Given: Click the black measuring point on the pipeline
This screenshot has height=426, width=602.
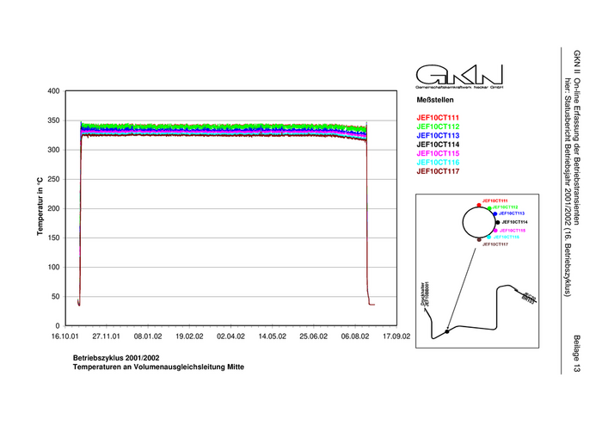Looking at the screenshot, I should pyautogui.click(x=446, y=330).
